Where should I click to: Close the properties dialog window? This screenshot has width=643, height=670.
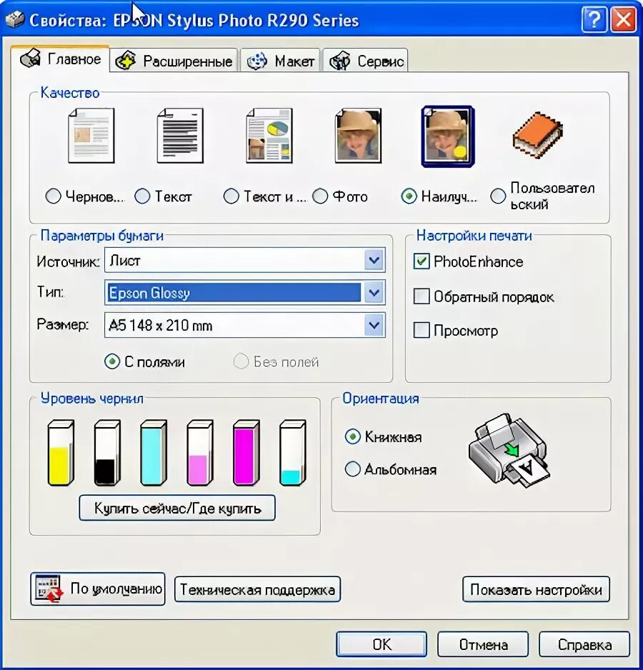tap(623, 19)
